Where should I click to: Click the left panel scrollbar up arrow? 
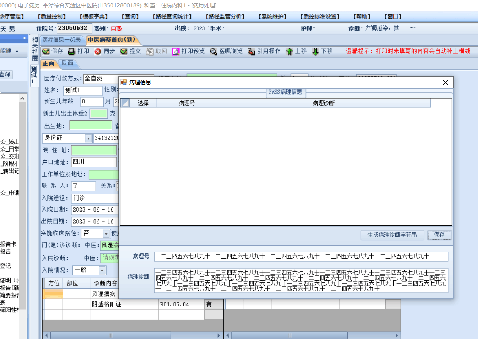coord(22,98)
